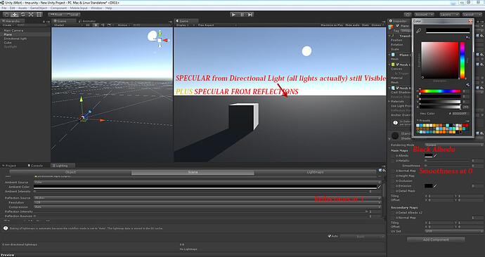Viewport: 485px width, 257px height.
Task: Click the Plane object cube icon in Inspector
Action: 391,27
